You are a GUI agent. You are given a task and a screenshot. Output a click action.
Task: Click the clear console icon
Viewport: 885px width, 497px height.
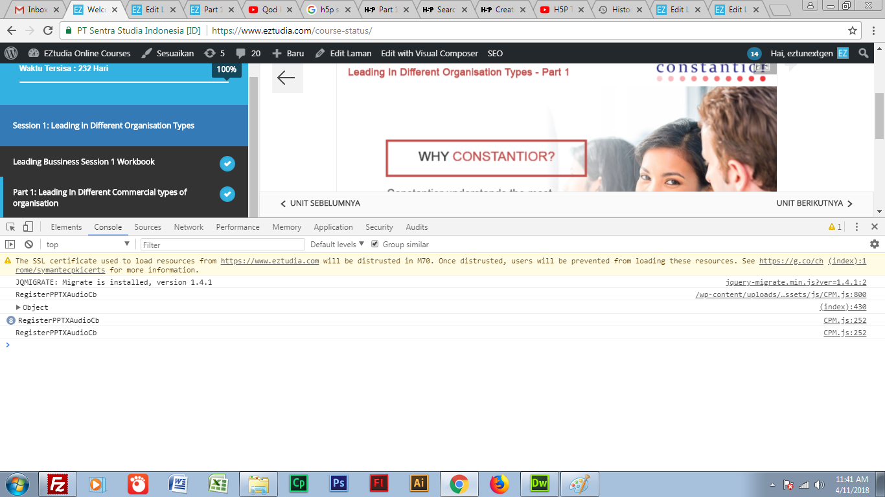(x=29, y=244)
